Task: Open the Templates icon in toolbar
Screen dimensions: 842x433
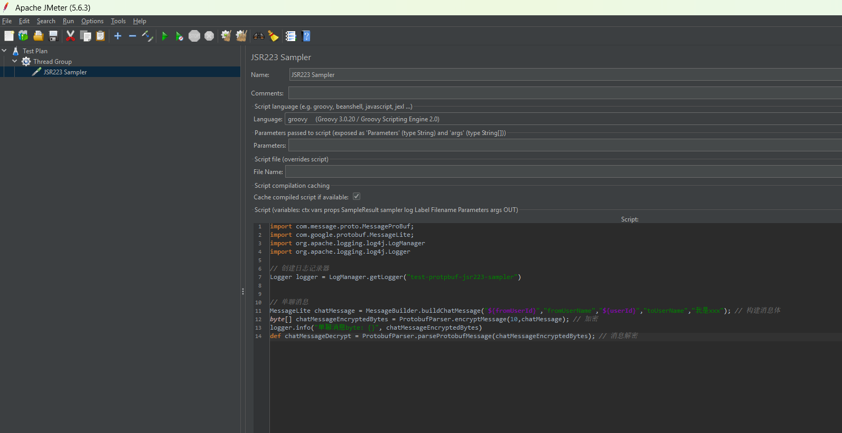Action: pyautogui.click(x=23, y=36)
